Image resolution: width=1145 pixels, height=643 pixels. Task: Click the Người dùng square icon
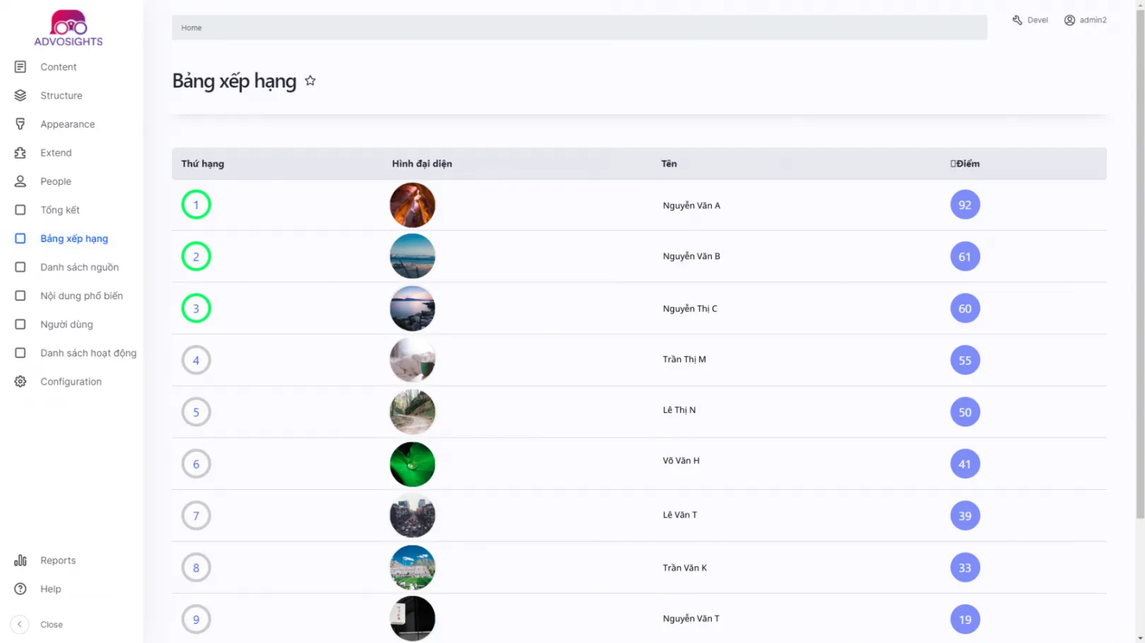(20, 324)
